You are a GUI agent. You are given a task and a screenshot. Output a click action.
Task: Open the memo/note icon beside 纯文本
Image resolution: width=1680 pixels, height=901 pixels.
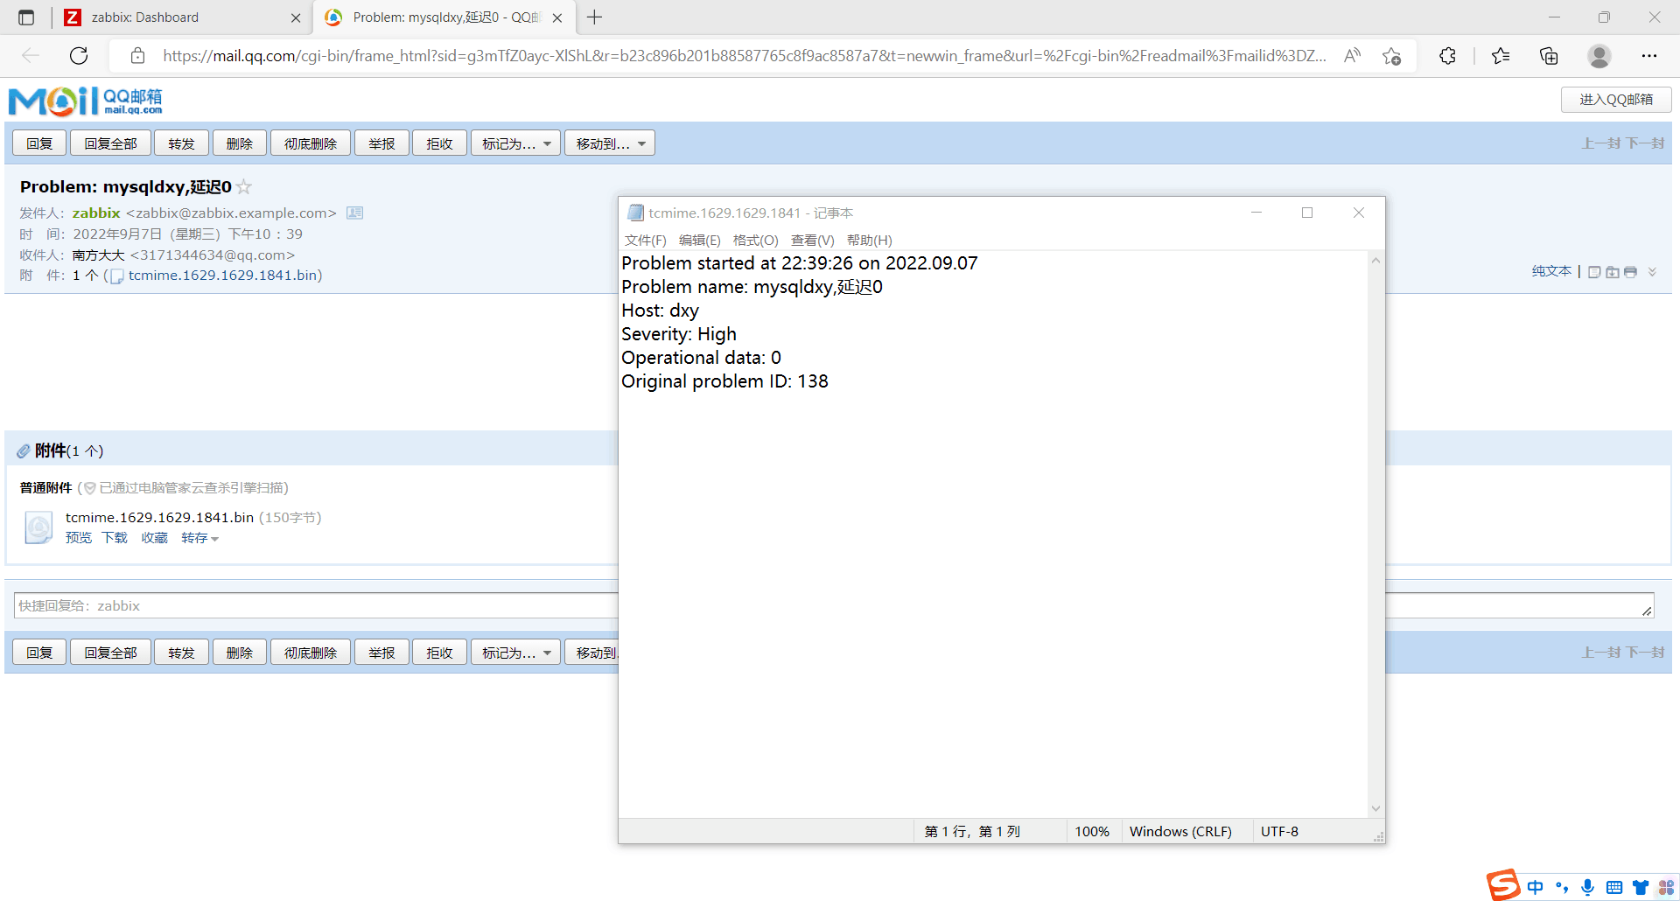1594,272
